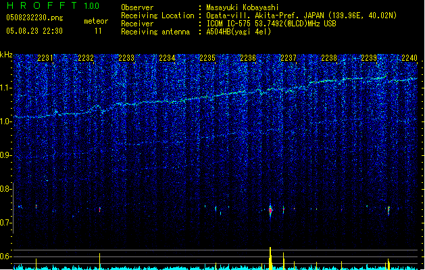This screenshot has width=425, height=270.
Task: Click the 0.9 kHz frequency label
Action: [x=5, y=155]
